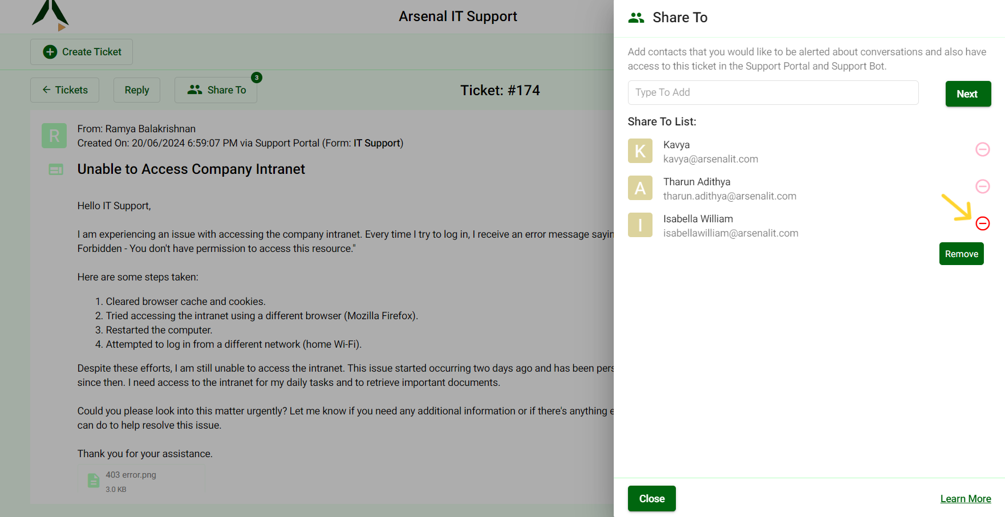Go back to Tickets list

pyautogui.click(x=64, y=90)
